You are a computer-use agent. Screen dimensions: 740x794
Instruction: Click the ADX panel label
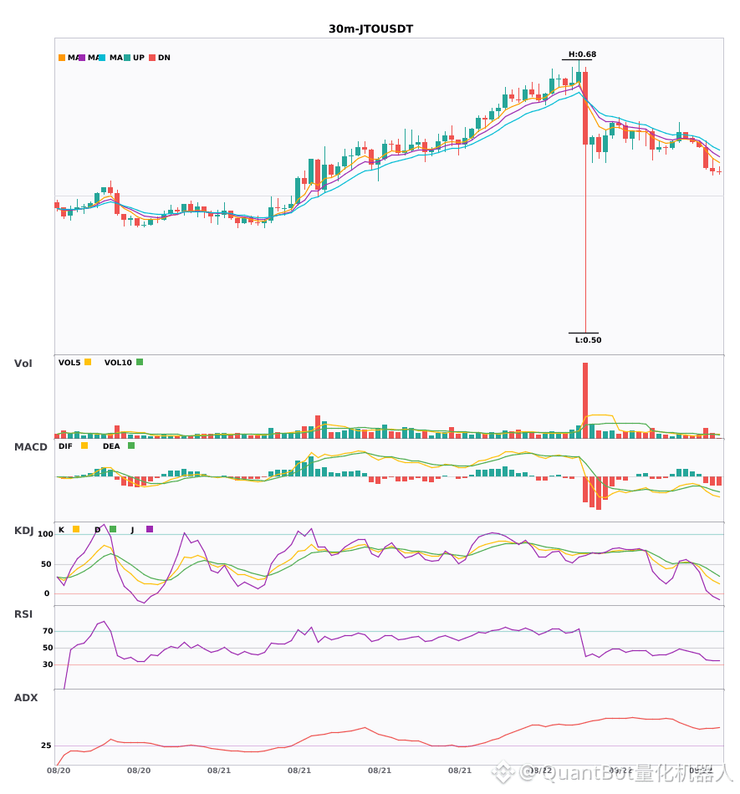point(26,698)
